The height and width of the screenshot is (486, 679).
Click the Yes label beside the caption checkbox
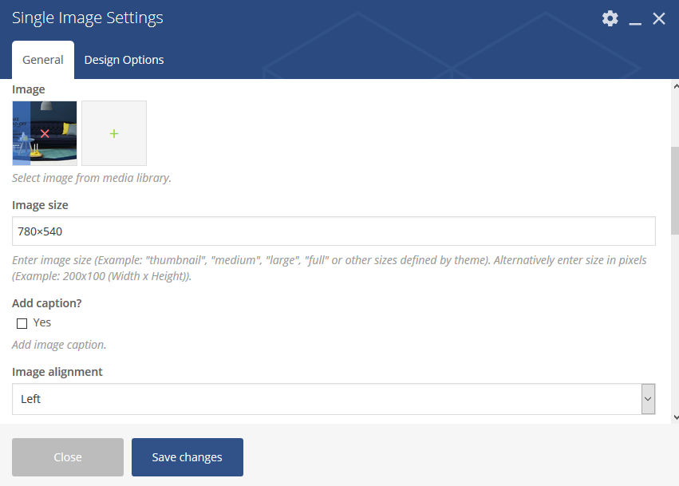[42, 322]
